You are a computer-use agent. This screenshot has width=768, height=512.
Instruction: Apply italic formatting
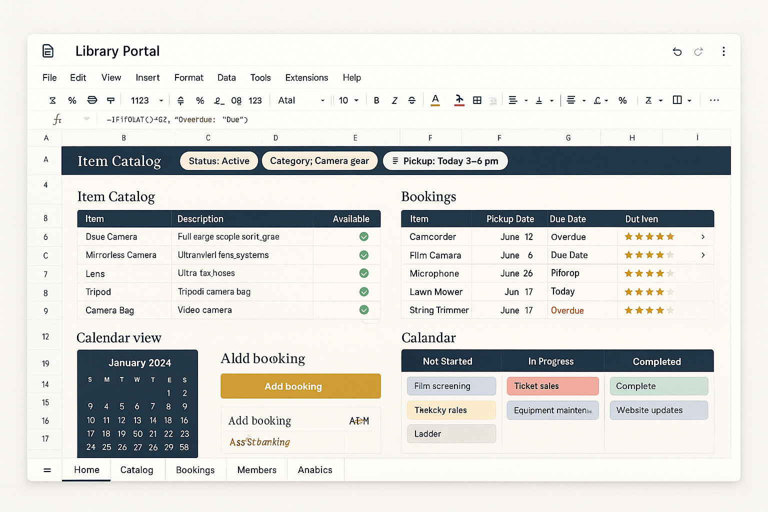394,100
